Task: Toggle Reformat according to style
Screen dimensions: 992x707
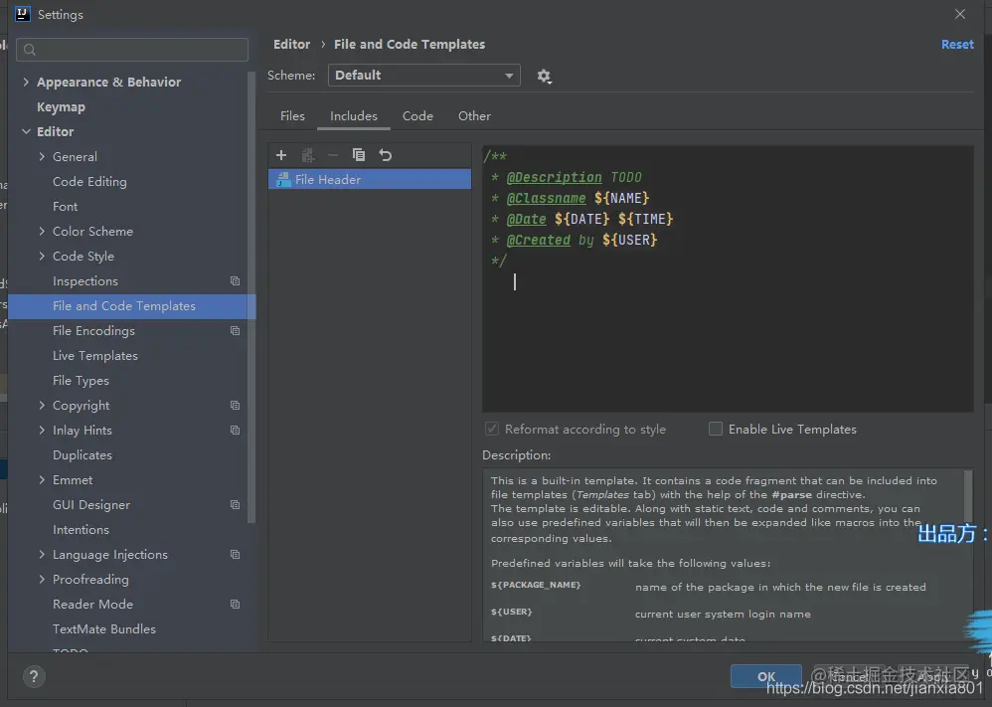Action: pos(492,430)
